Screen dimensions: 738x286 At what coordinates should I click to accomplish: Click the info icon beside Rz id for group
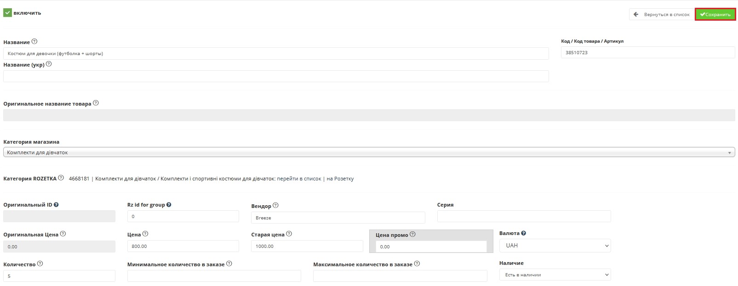pyautogui.click(x=169, y=205)
